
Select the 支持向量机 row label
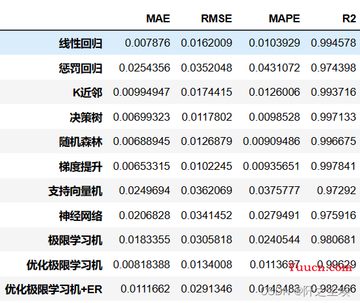(x=75, y=191)
